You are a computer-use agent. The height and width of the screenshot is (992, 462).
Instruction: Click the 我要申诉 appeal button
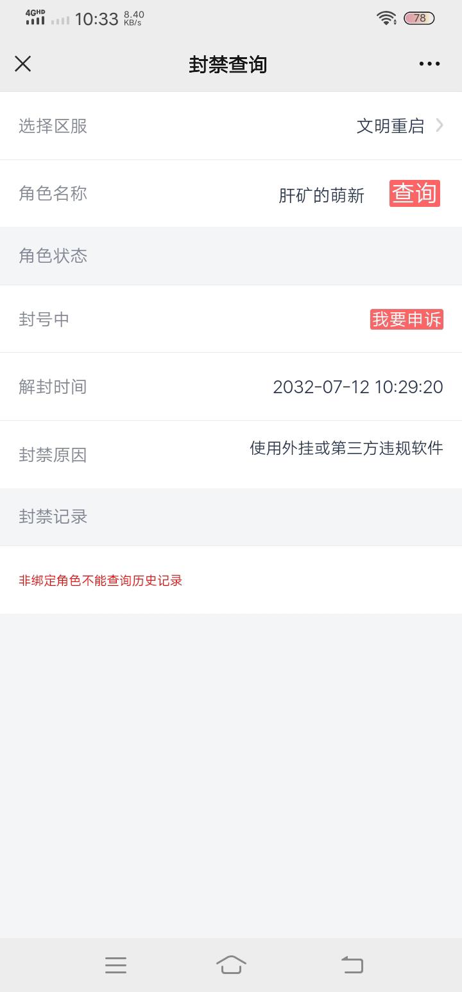(407, 319)
